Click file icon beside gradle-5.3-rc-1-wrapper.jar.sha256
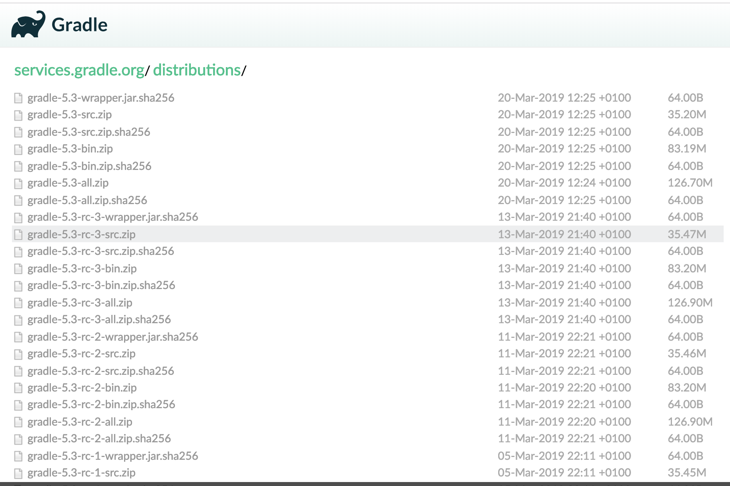730x486 pixels. pyautogui.click(x=18, y=456)
